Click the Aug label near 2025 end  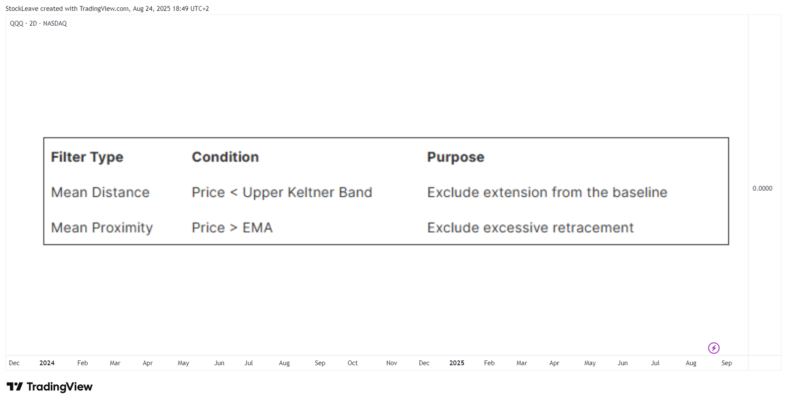691,363
